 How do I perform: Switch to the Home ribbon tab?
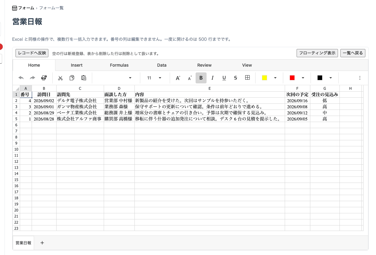[34, 65]
